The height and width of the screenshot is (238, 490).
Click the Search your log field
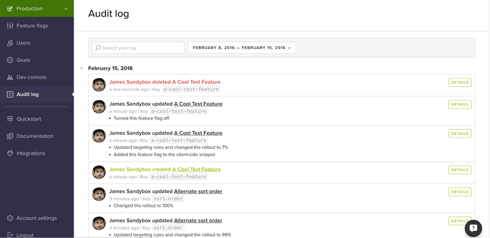(x=138, y=48)
